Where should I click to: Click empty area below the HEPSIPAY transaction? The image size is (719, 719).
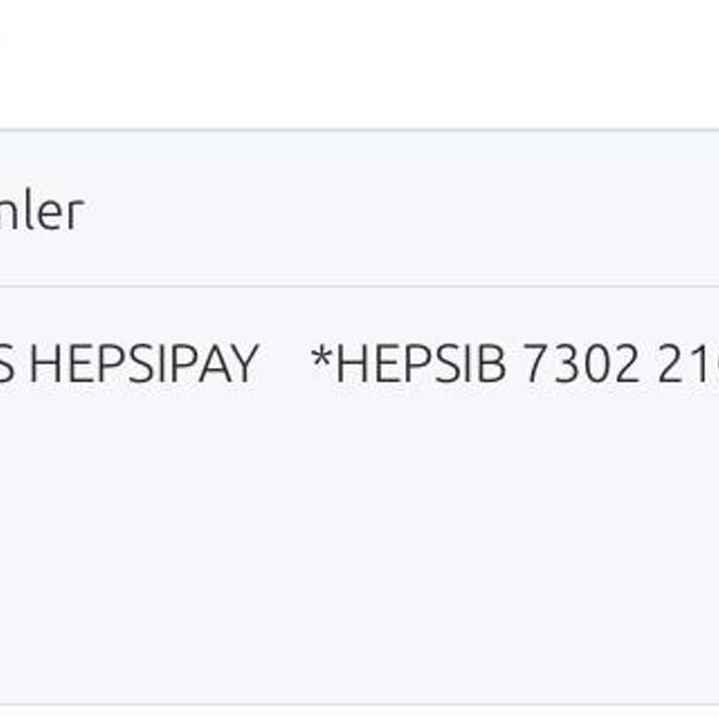click(359, 543)
